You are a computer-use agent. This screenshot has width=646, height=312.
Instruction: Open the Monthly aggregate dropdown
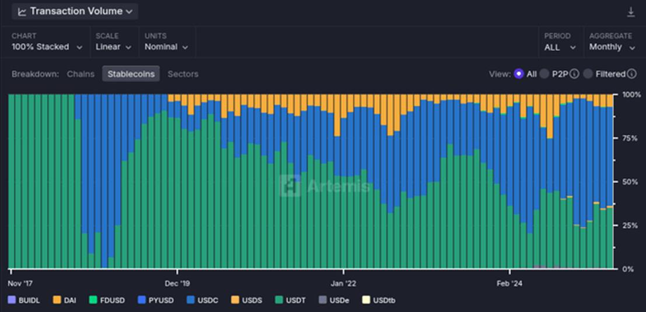(x=612, y=47)
